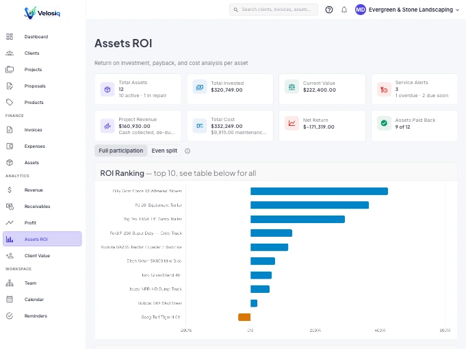Open the Dashboard grid icon
The width and height of the screenshot is (466, 349).
10,36
